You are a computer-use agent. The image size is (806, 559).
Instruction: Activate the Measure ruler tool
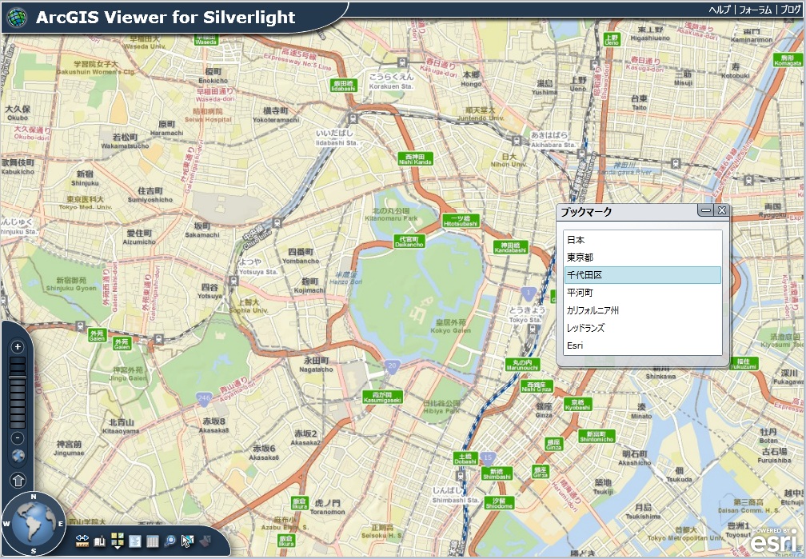pyautogui.click(x=82, y=541)
